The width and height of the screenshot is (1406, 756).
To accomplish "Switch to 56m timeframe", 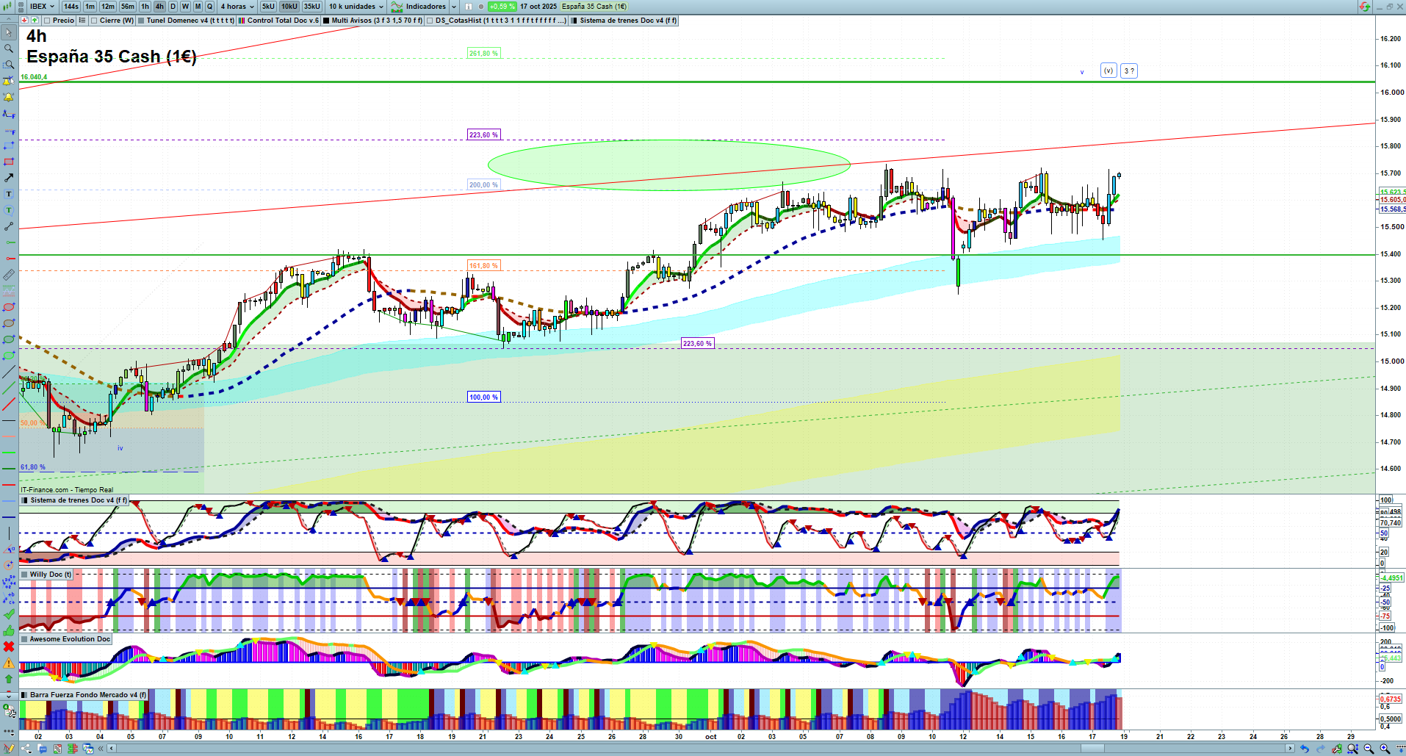I will (x=128, y=7).
